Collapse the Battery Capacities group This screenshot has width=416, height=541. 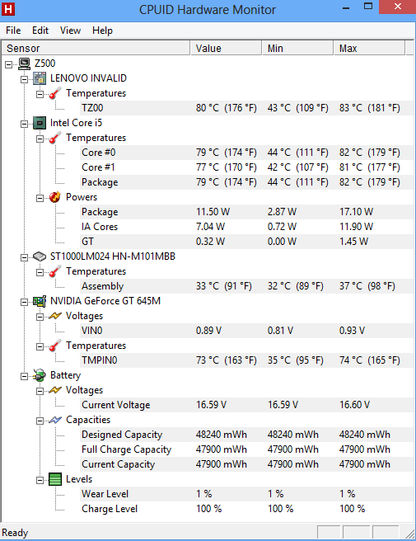(40, 421)
